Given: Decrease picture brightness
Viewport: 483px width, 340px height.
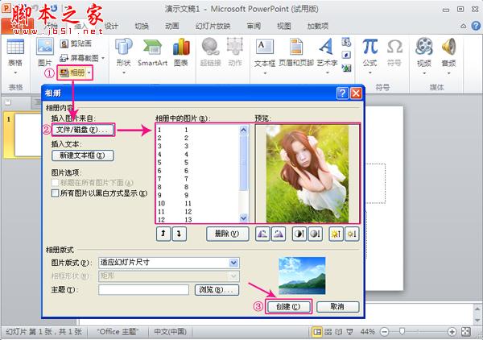Looking at the screenshot, I should tap(352, 234).
